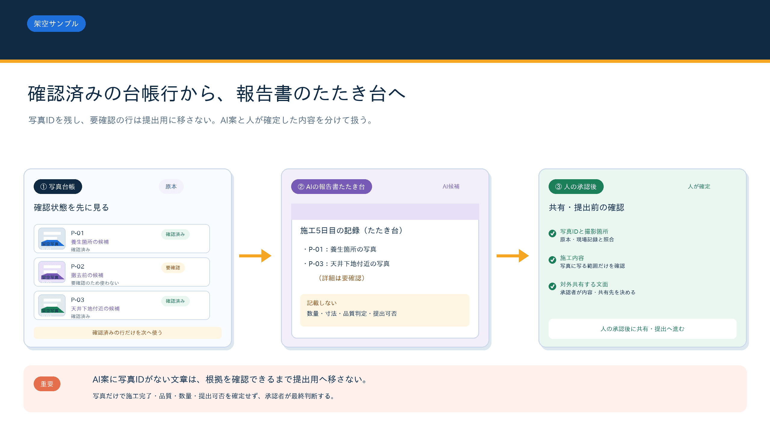The image size is (770, 433).
Task: Select the 天井下地付近の候補 text
Action: [x=95, y=309]
